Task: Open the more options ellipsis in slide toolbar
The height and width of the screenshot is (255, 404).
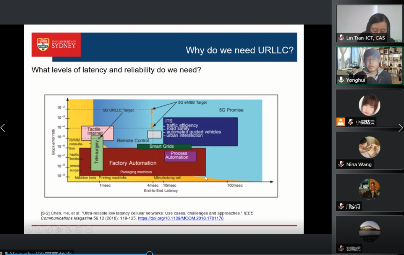Action: click(x=88, y=230)
